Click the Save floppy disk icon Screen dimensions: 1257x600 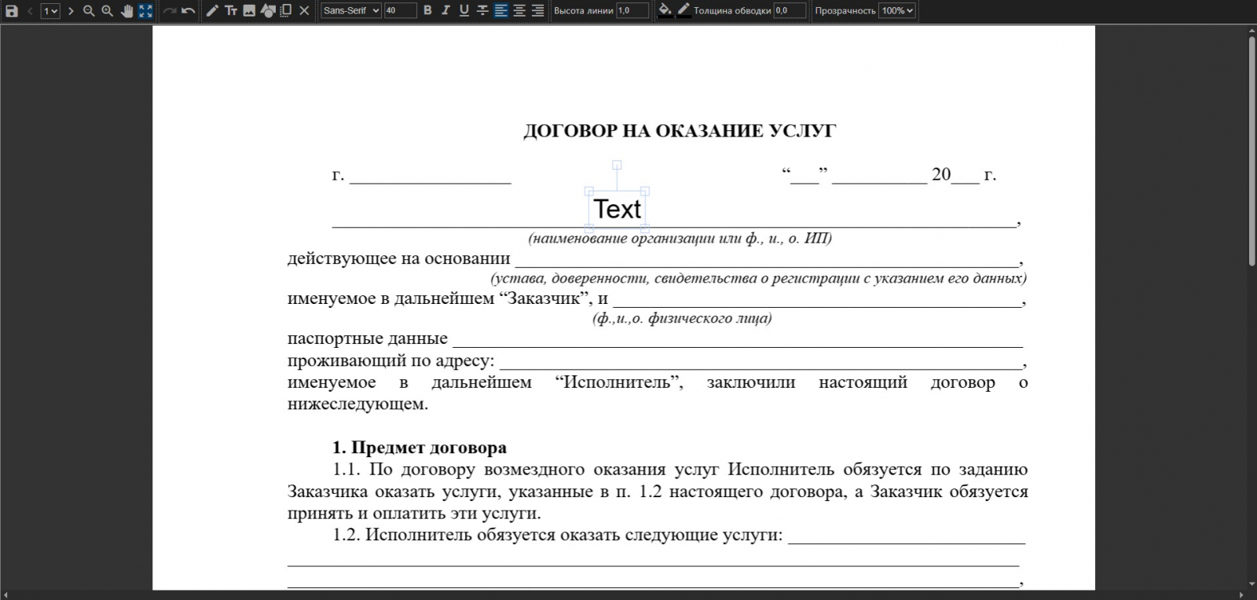[x=12, y=11]
